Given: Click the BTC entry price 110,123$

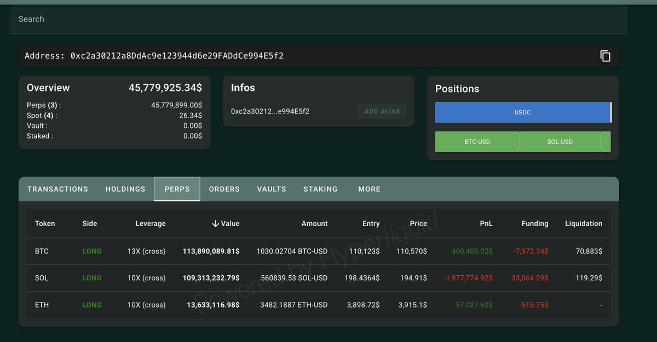Looking at the screenshot, I should point(364,251).
